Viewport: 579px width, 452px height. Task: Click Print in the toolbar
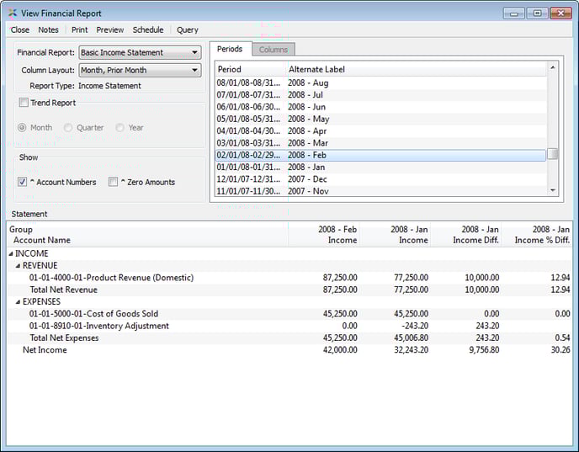[x=79, y=30]
